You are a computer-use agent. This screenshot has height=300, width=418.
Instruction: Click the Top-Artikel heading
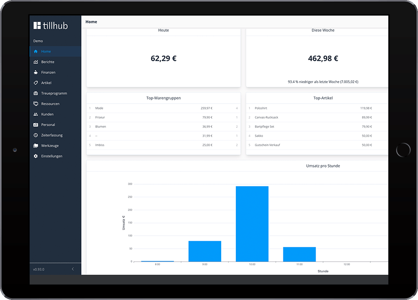(323, 98)
